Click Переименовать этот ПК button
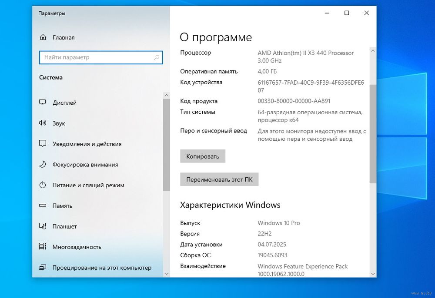Screen dimensions: 435x298 [x=219, y=179]
